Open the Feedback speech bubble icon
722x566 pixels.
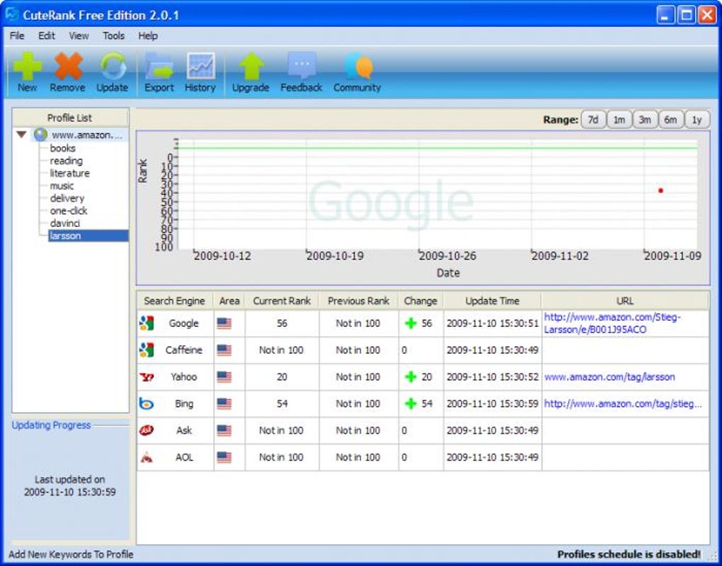click(302, 65)
